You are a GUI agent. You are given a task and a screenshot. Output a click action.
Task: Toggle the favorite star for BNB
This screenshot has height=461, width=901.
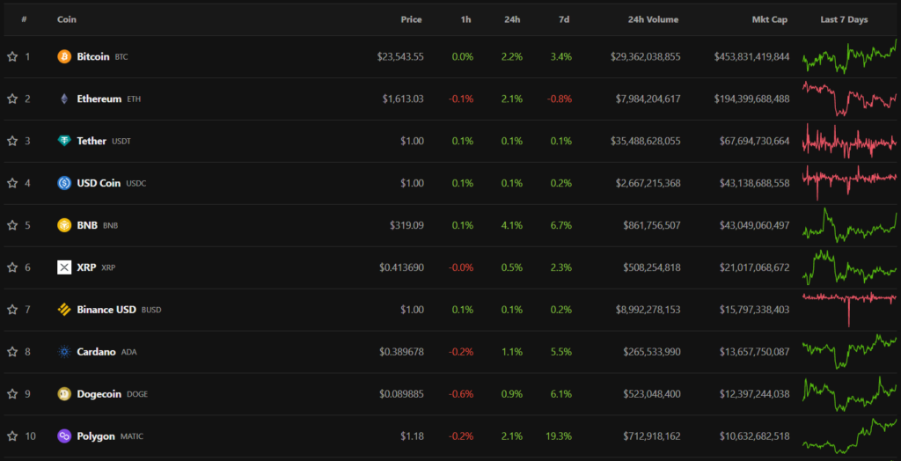tap(12, 225)
